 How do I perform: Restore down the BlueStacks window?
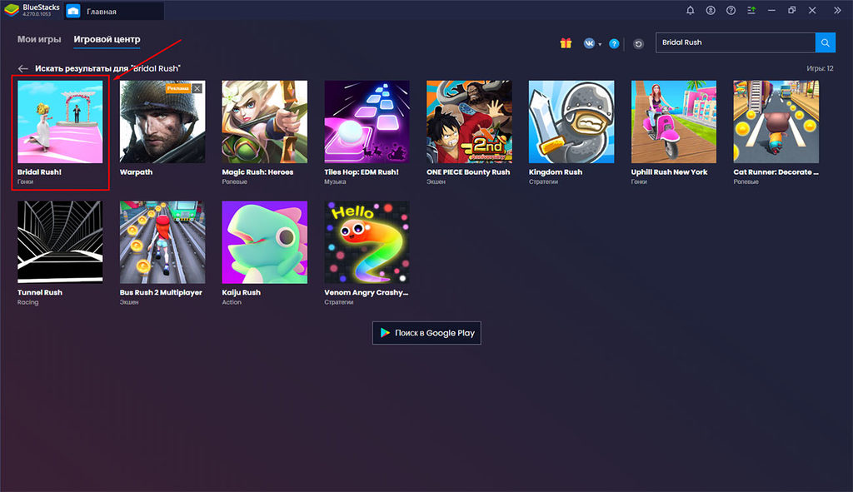[792, 10]
